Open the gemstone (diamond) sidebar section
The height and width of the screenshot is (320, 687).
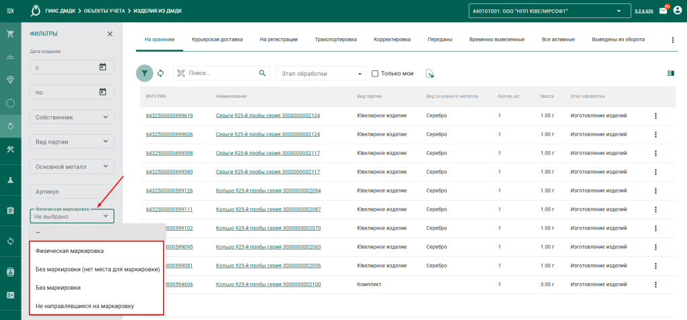click(x=11, y=79)
